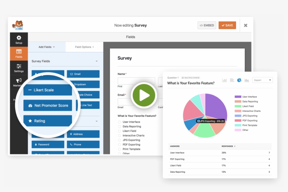Add the Line Text field button
288x192 pixels.
[89, 105]
